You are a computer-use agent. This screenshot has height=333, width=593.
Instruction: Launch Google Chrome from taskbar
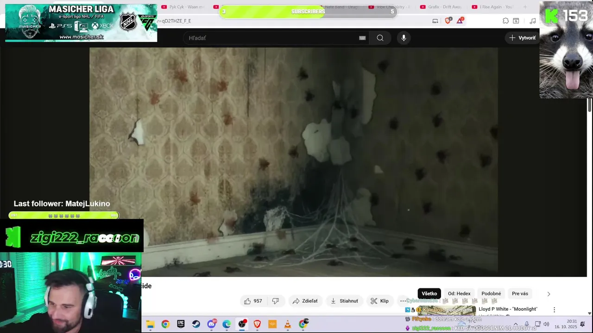pyautogui.click(x=165, y=324)
